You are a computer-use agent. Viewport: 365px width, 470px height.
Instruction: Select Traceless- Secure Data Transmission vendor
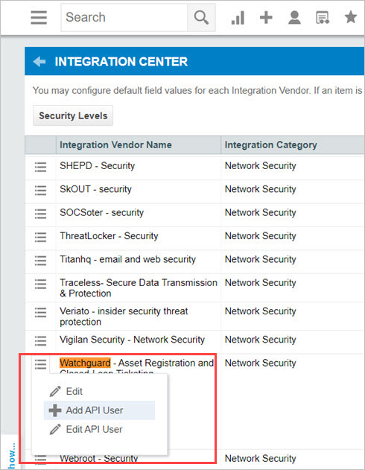pyautogui.click(x=139, y=288)
